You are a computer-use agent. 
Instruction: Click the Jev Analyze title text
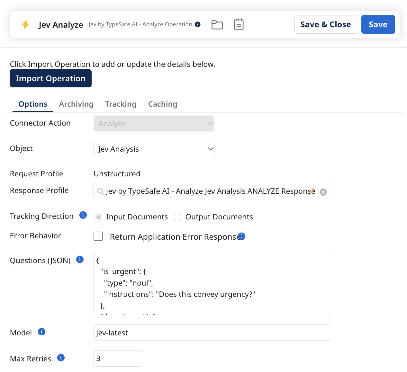61,25
